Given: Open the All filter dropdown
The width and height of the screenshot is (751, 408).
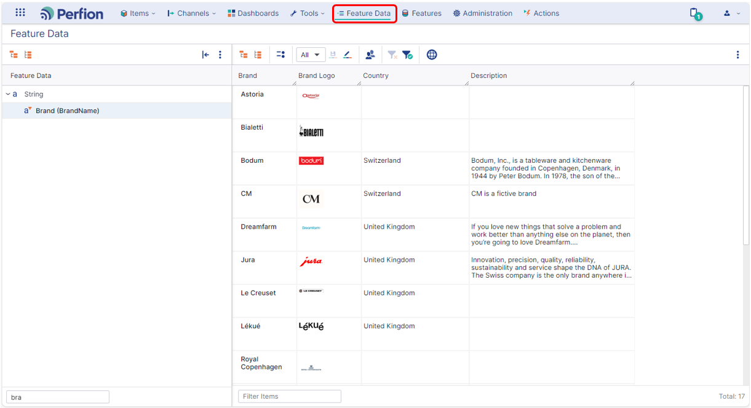Looking at the screenshot, I should click(311, 55).
